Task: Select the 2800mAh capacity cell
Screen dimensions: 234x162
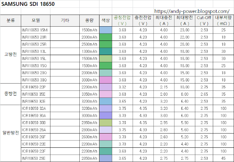Action: point(89,130)
